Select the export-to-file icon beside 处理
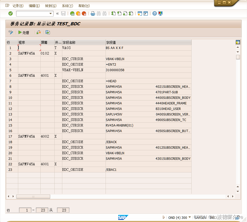This screenshot has height=222, width=247. click(47, 32)
